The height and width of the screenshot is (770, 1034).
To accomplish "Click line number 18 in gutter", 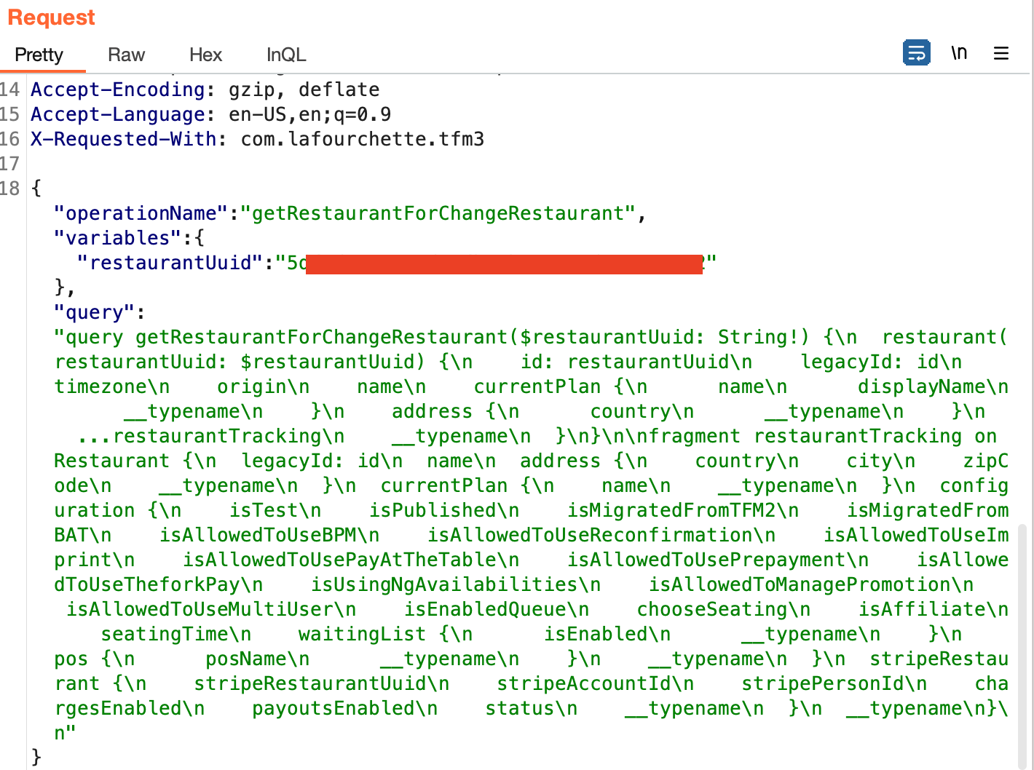I will click(10, 189).
